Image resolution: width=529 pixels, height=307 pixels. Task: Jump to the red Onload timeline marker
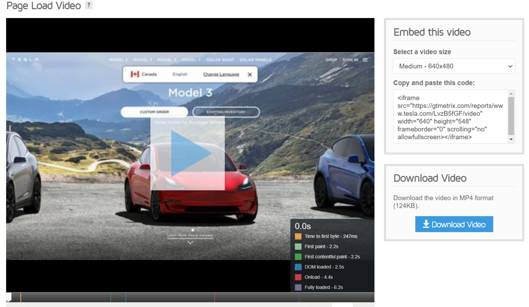point(215,298)
